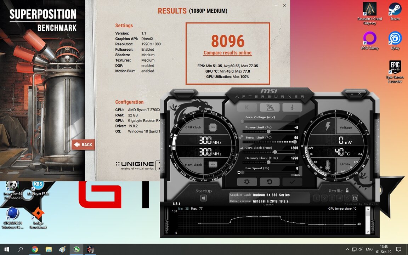Open taskbar clock showing 17:48

[x=384, y=249]
